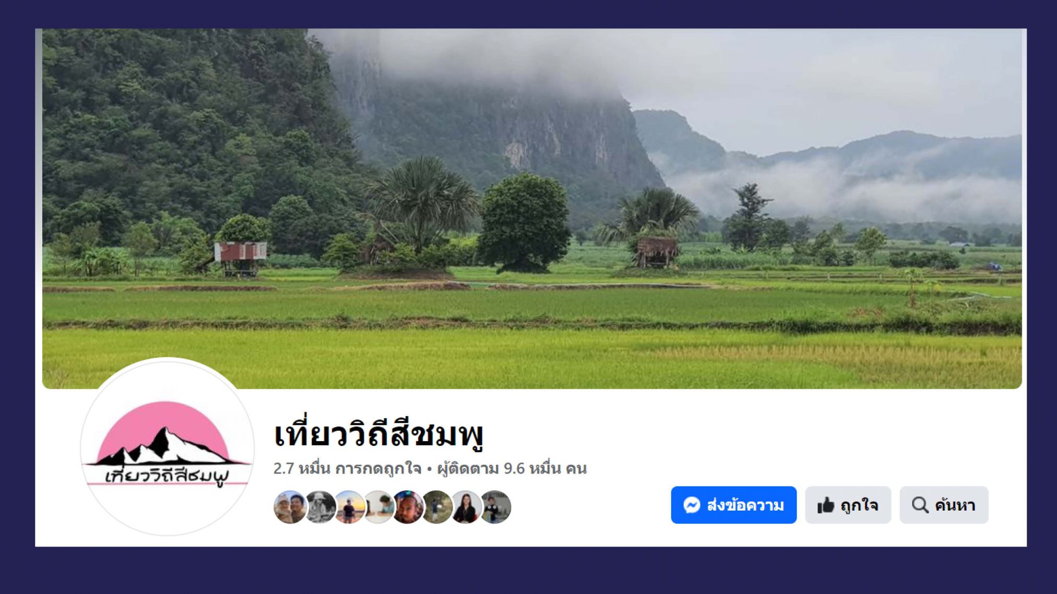Click the red stilt hut in cover photo

[241, 257]
